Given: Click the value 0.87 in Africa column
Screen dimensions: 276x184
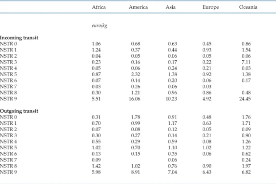Looking at the screenshot, I should click(x=97, y=74).
